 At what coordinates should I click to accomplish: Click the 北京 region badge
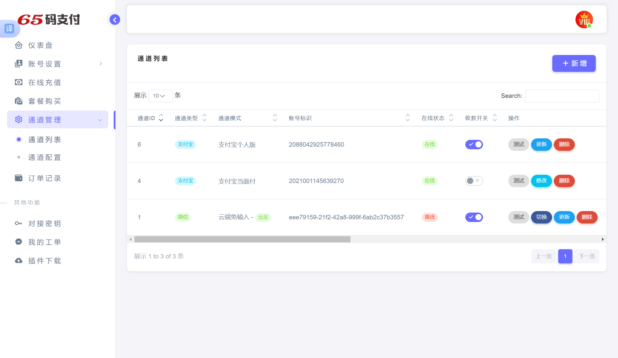pyautogui.click(x=263, y=217)
